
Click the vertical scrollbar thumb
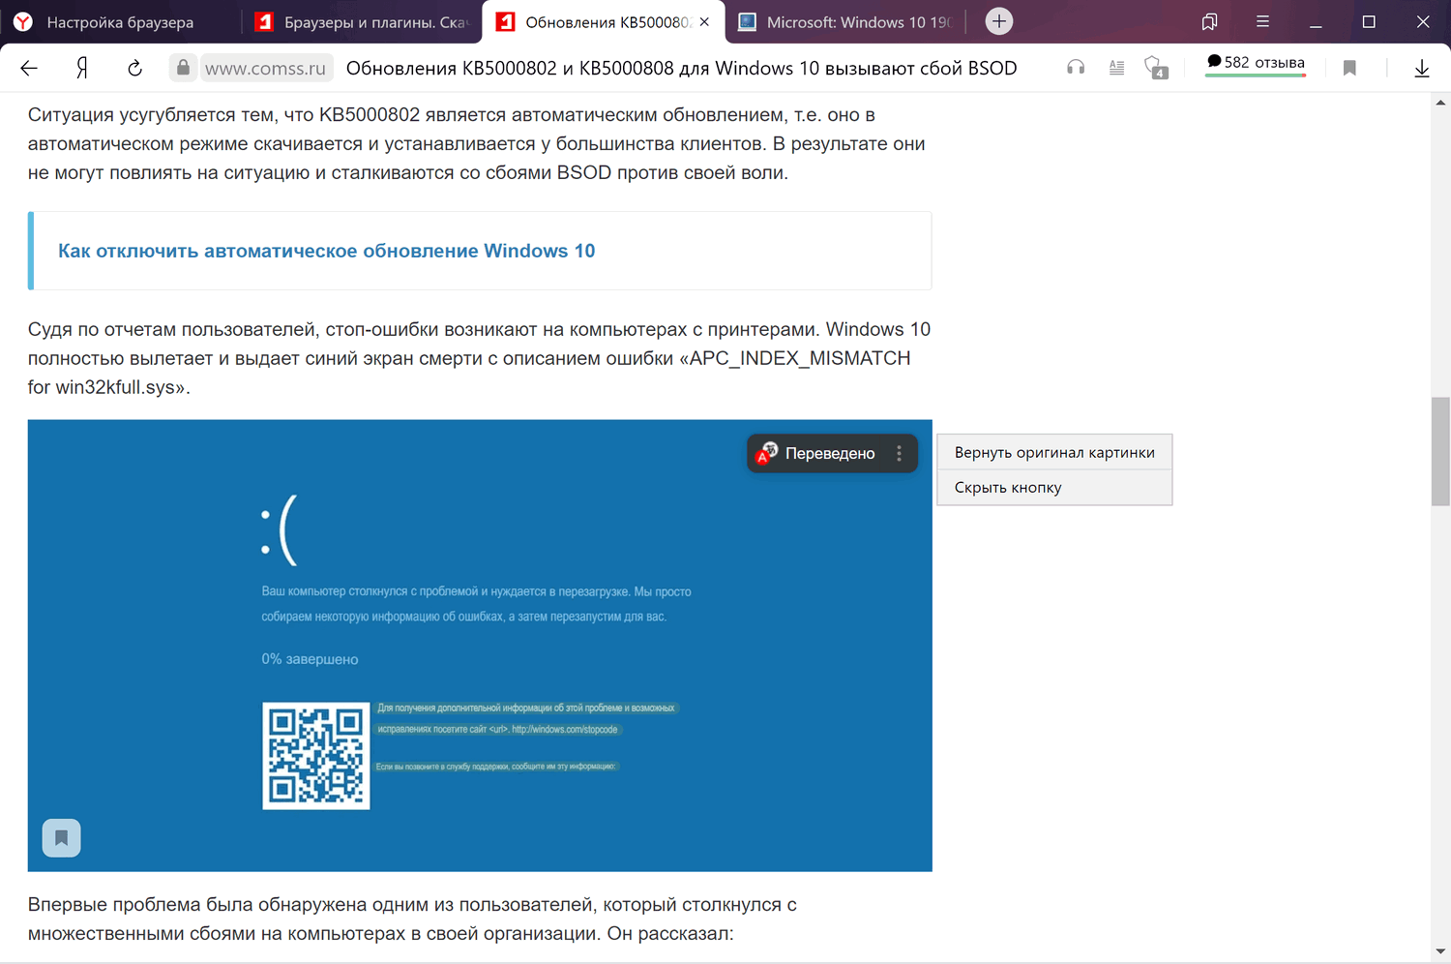click(1440, 451)
